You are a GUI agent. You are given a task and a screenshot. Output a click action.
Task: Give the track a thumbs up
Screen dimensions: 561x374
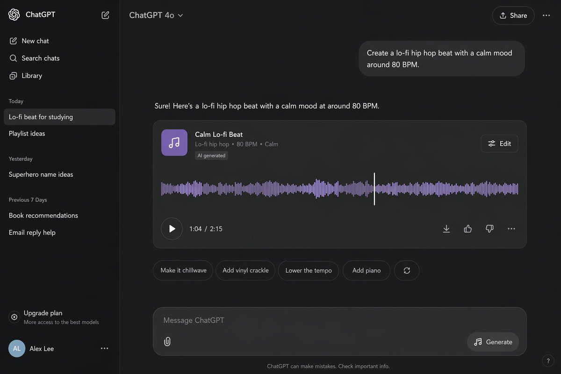pos(468,229)
